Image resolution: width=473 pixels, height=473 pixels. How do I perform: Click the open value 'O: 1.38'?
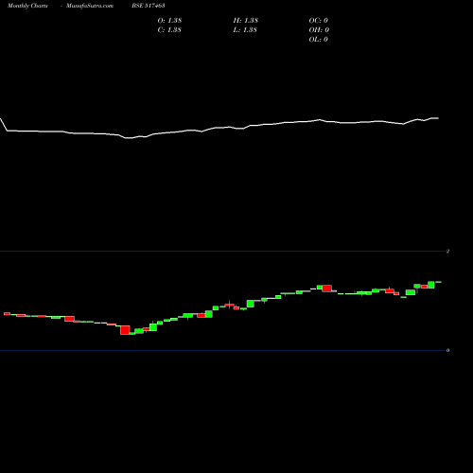(x=169, y=20)
